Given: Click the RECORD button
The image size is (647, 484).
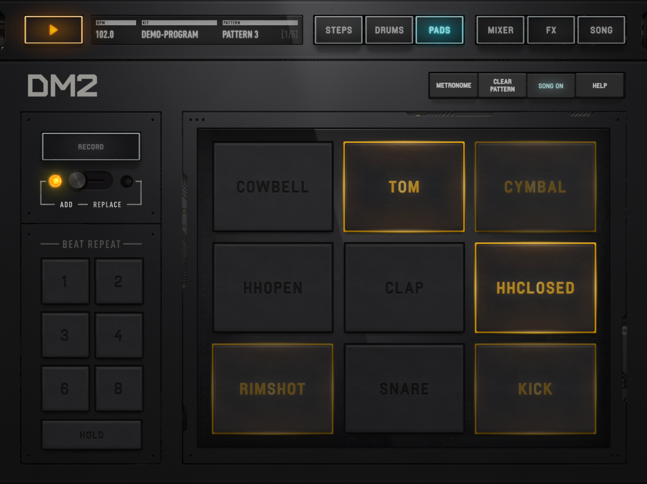Looking at the screenshot, I should click(91, 147).
